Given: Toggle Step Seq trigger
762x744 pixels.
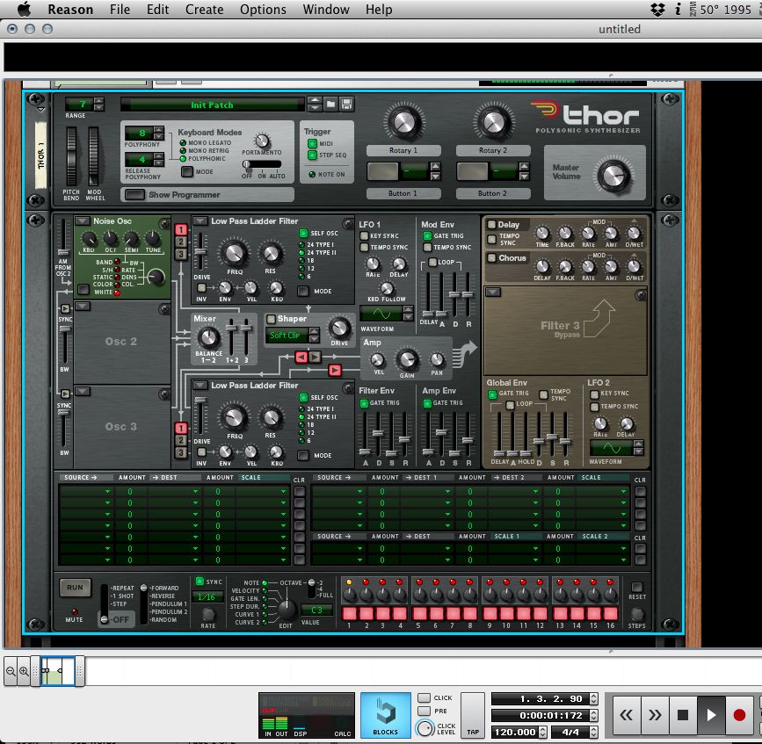Looking at the screenshot, I should (313, 155).
